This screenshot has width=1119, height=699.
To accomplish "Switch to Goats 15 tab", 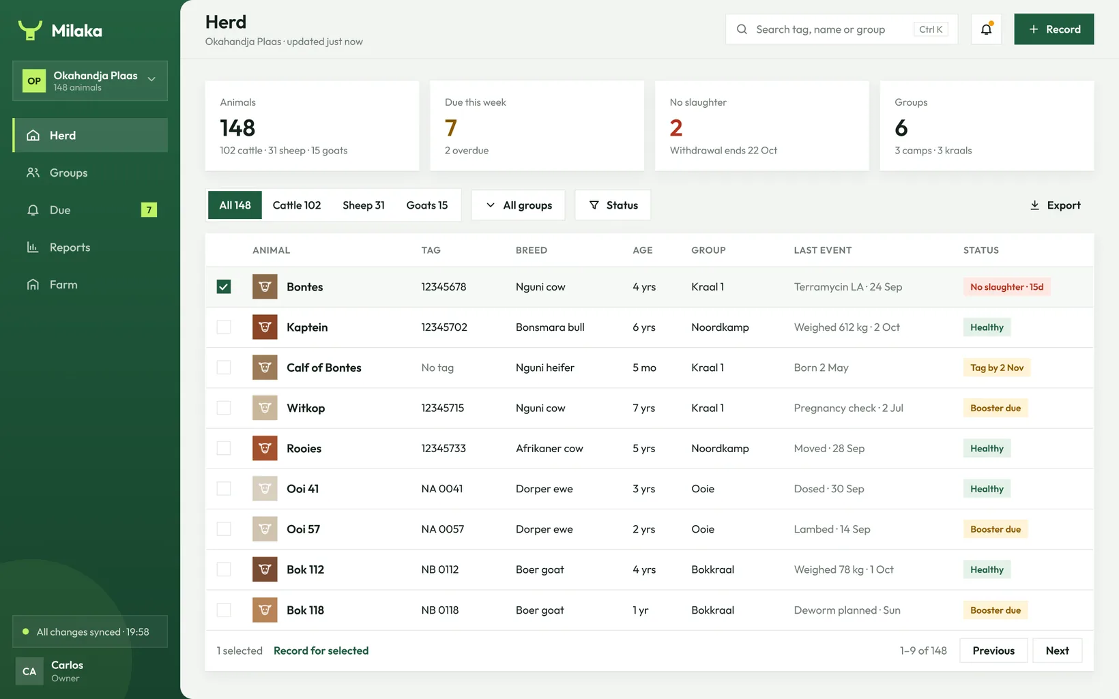I will pos(427,205).
